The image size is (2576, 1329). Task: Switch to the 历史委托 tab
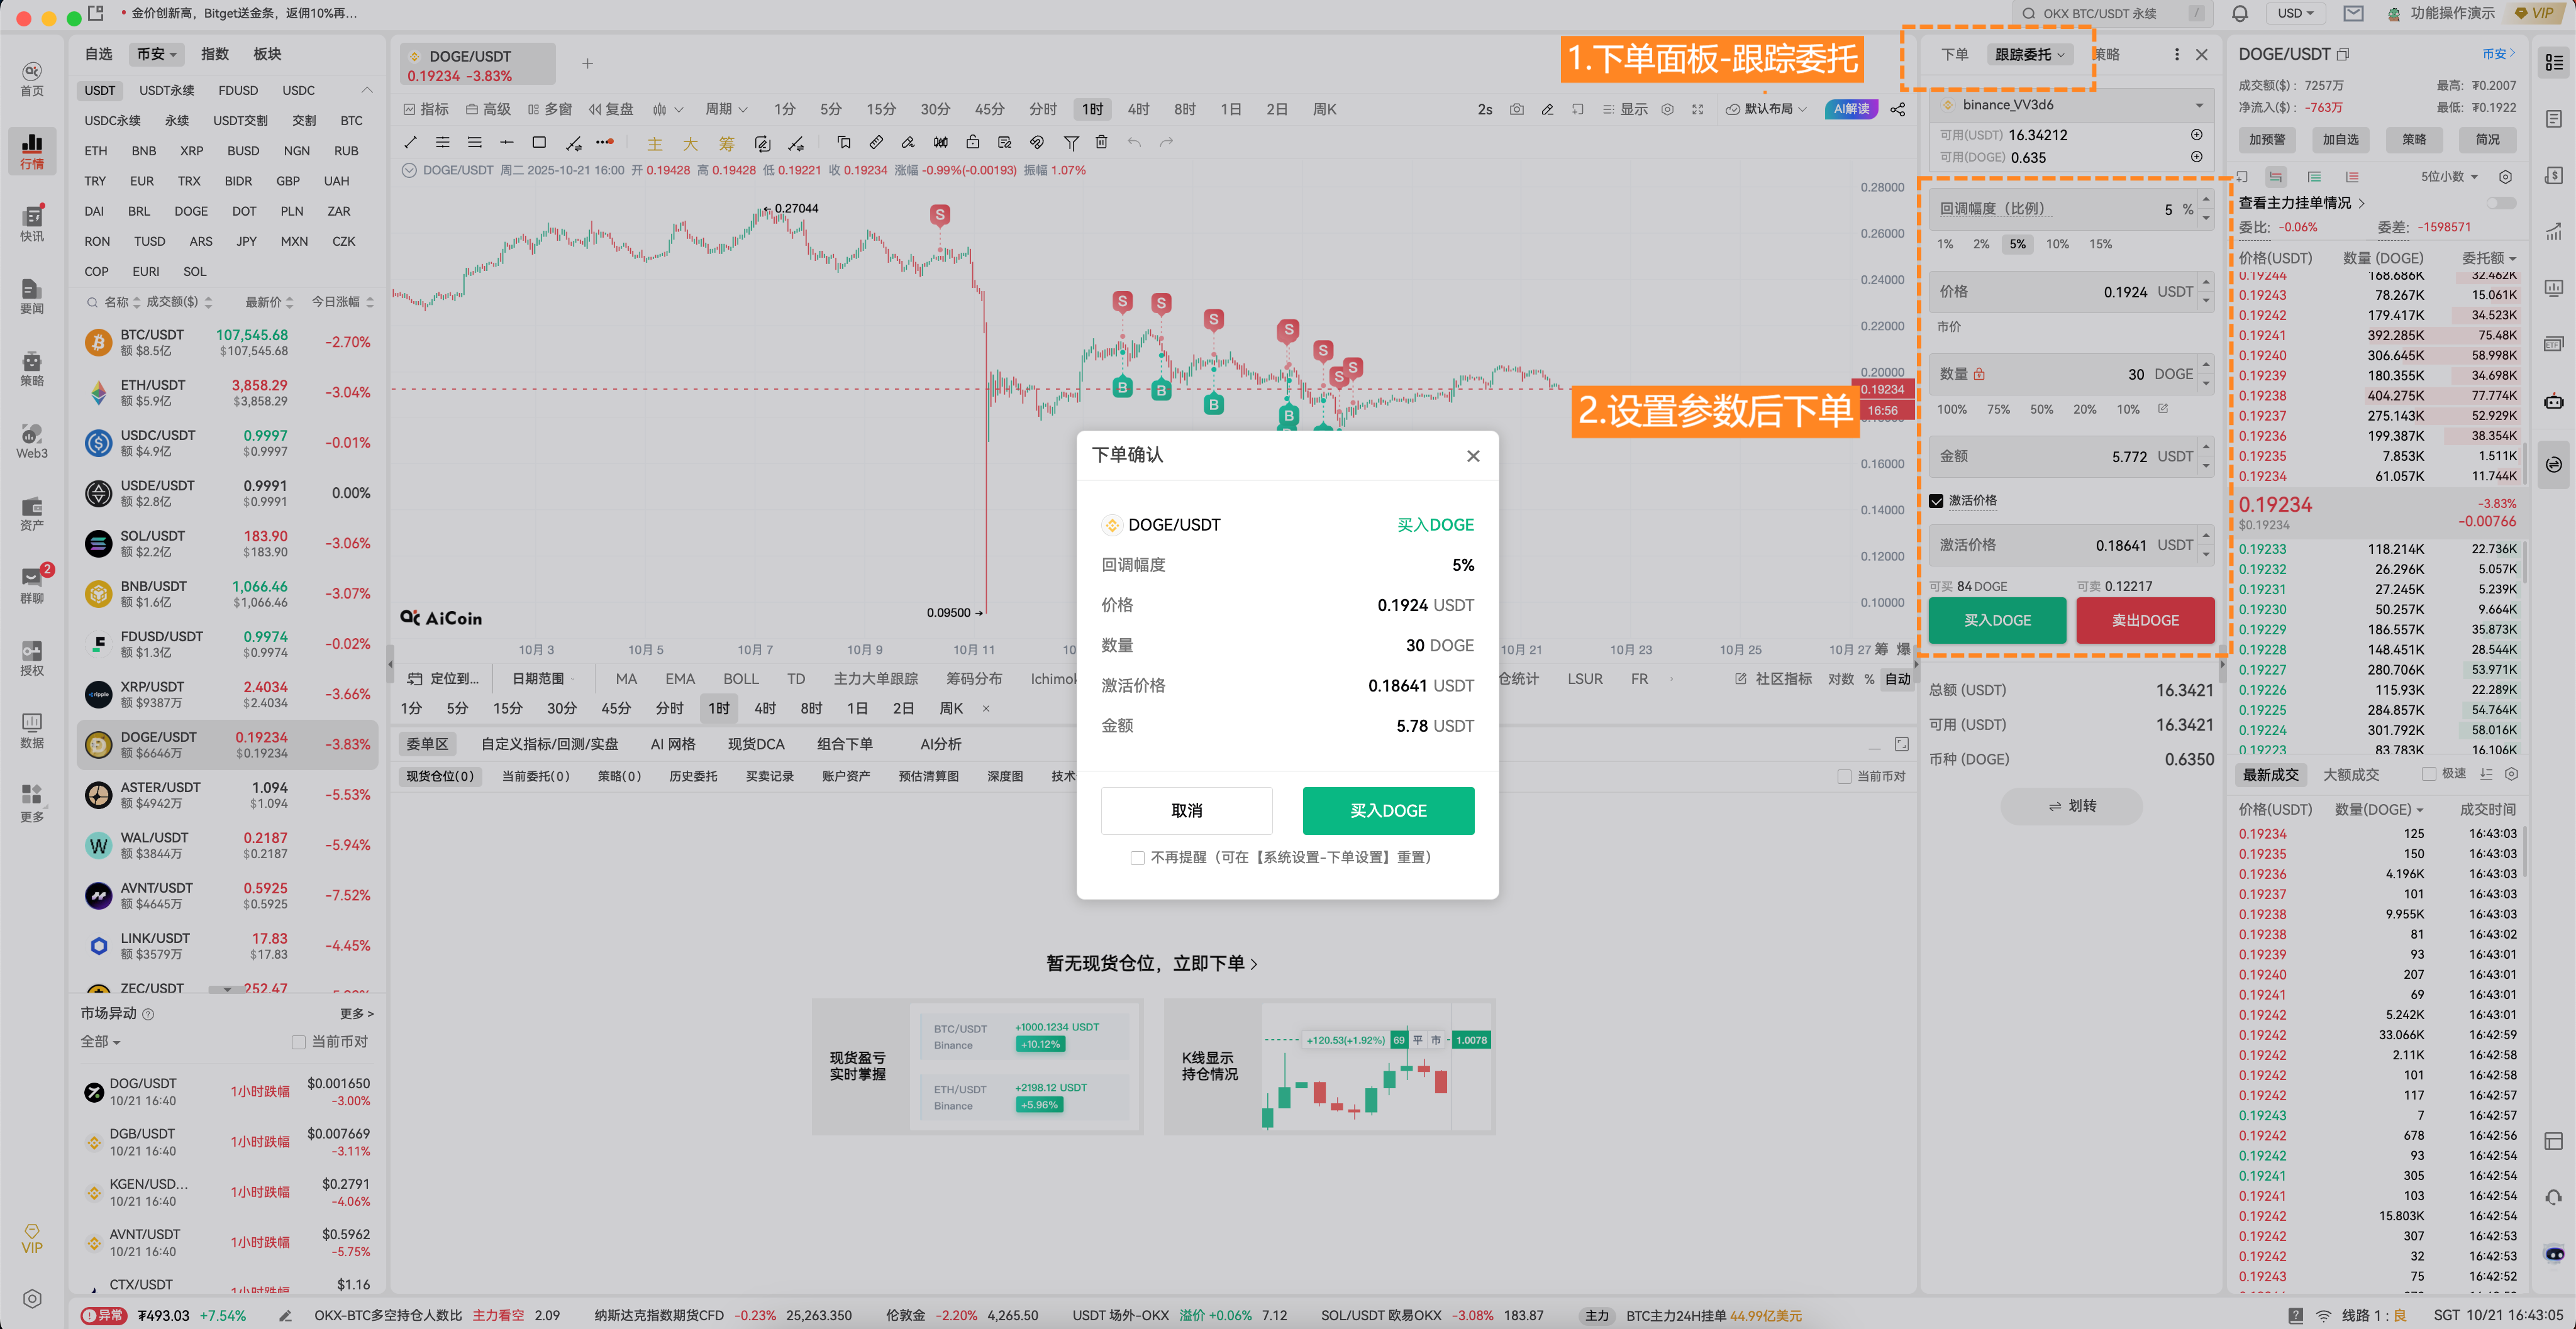pos(693,776)
